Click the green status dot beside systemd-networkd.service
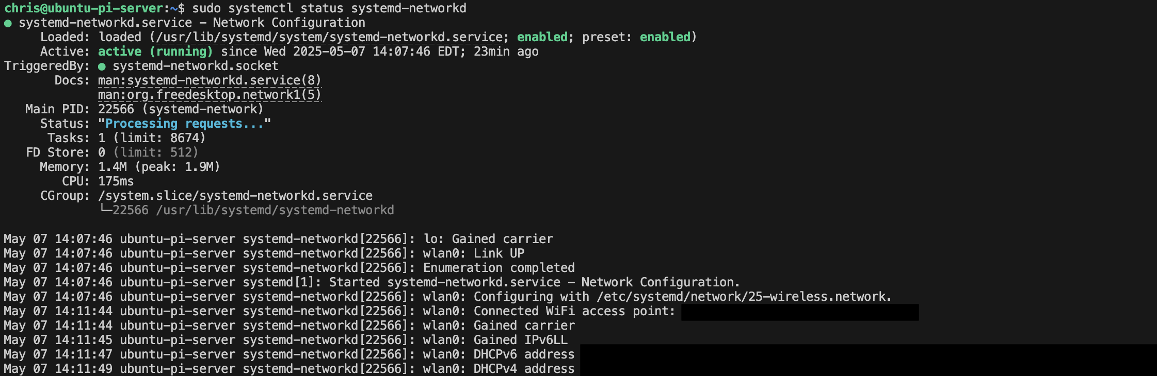 coord(8,23)
